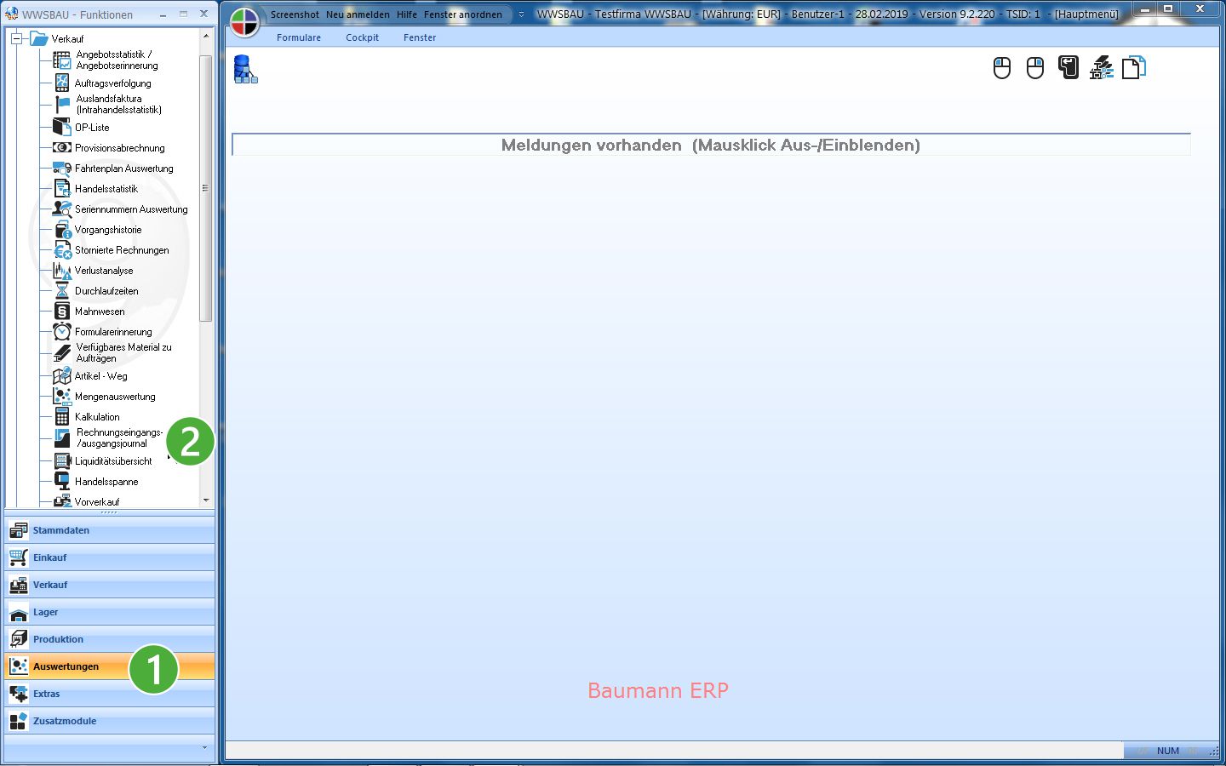
Task: Click the copy documents toolbar icon
Action: pyautogui.click(x=1134, y=67)
